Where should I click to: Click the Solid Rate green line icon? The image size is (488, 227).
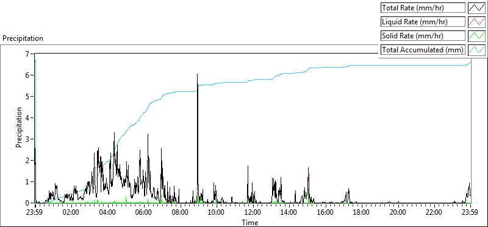click(477, 36)
